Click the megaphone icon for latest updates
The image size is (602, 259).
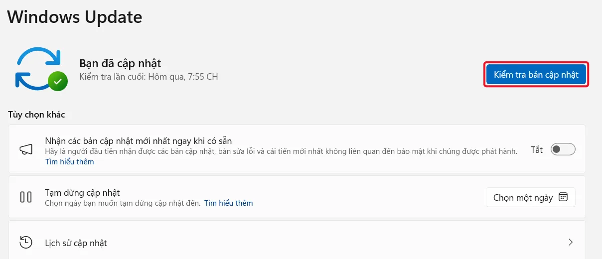click(x=26, y=149)
